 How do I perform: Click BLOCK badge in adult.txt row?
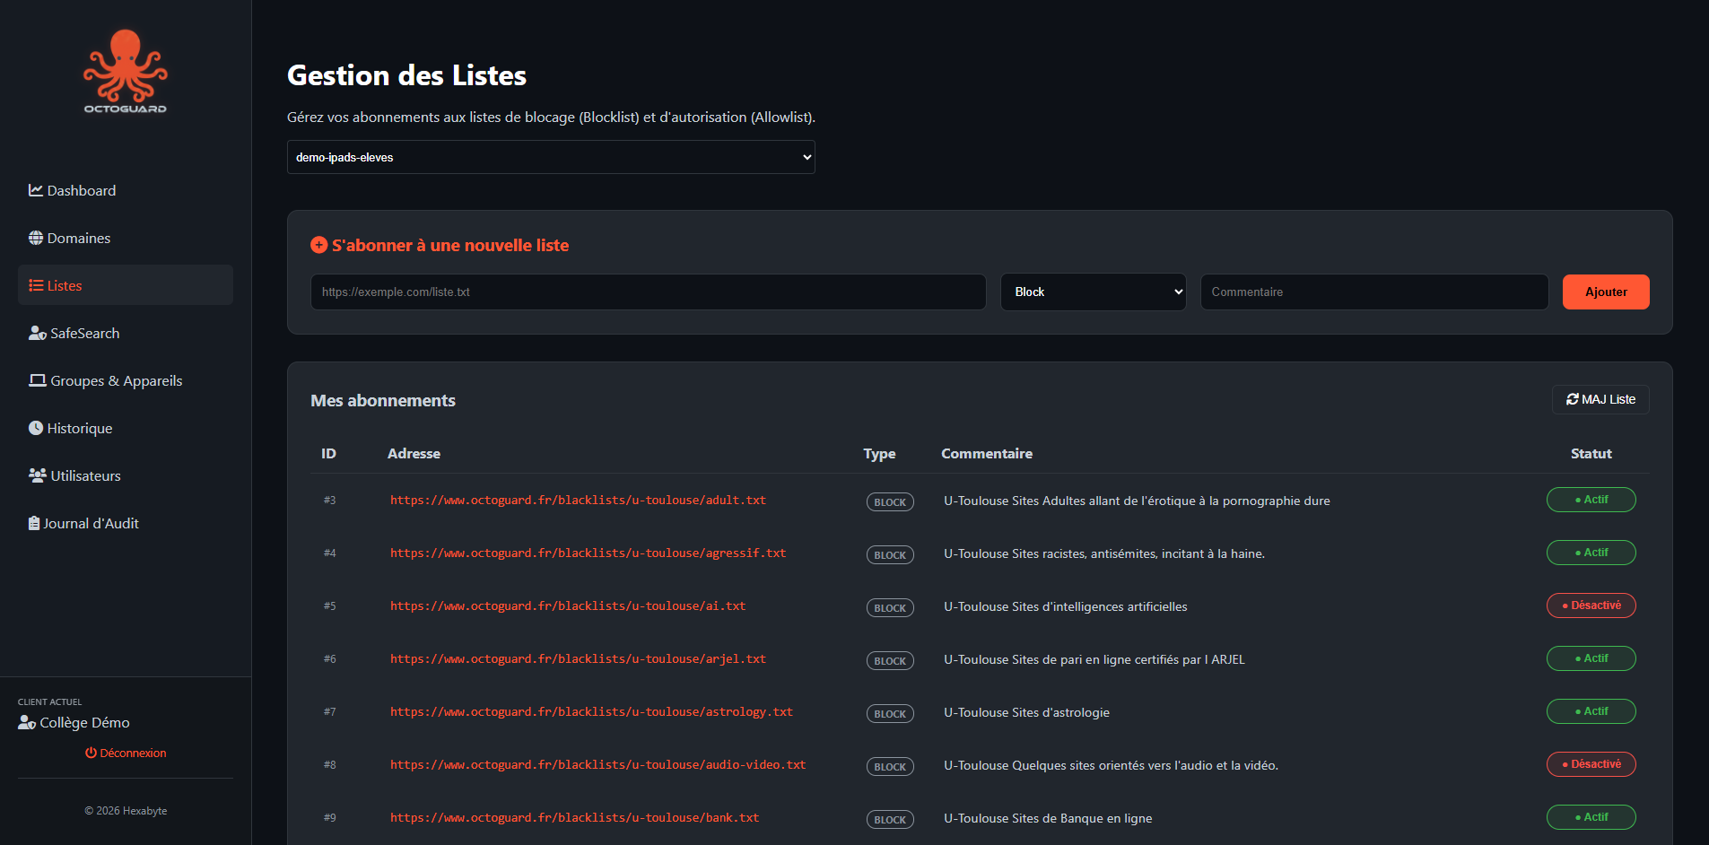890,502
